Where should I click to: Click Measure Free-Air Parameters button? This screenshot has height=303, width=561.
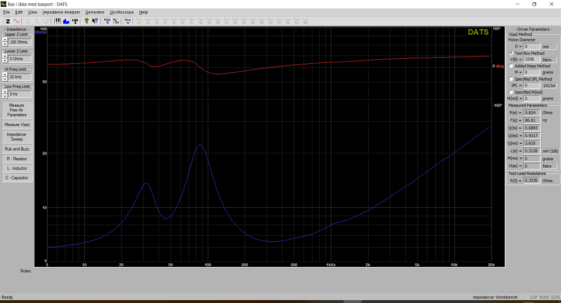(17, 110)
